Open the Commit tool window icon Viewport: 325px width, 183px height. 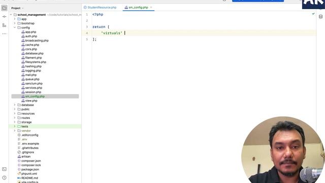tap(4, 17)
